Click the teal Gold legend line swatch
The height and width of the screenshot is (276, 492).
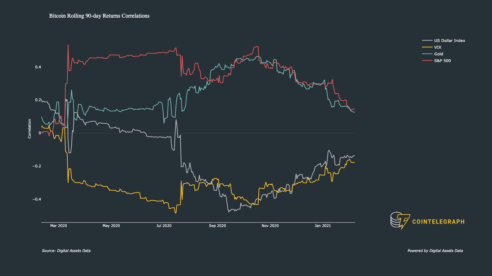point(427,54)
